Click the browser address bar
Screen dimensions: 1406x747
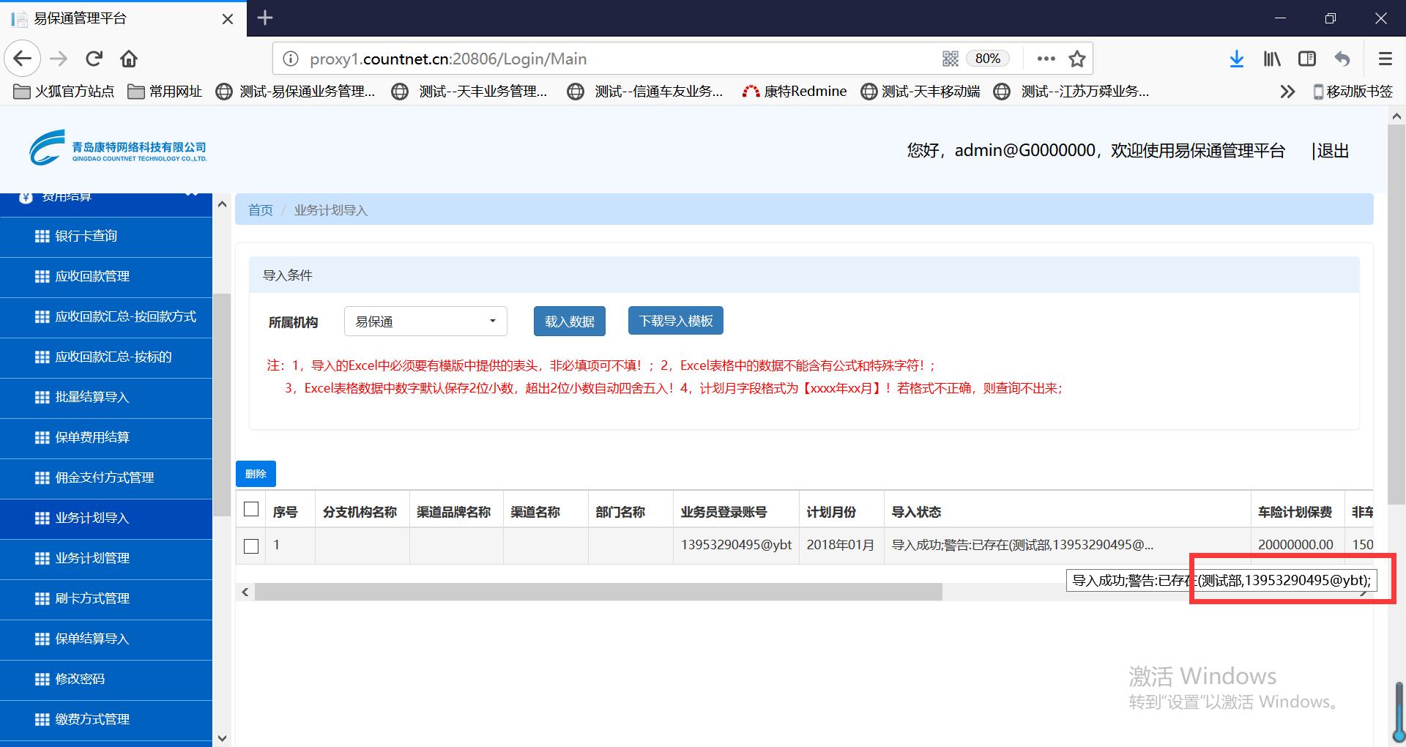615,59
